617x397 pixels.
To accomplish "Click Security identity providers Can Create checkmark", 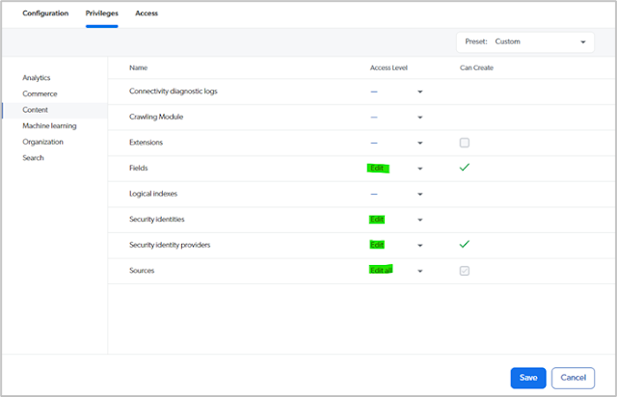I will point(465,245).
